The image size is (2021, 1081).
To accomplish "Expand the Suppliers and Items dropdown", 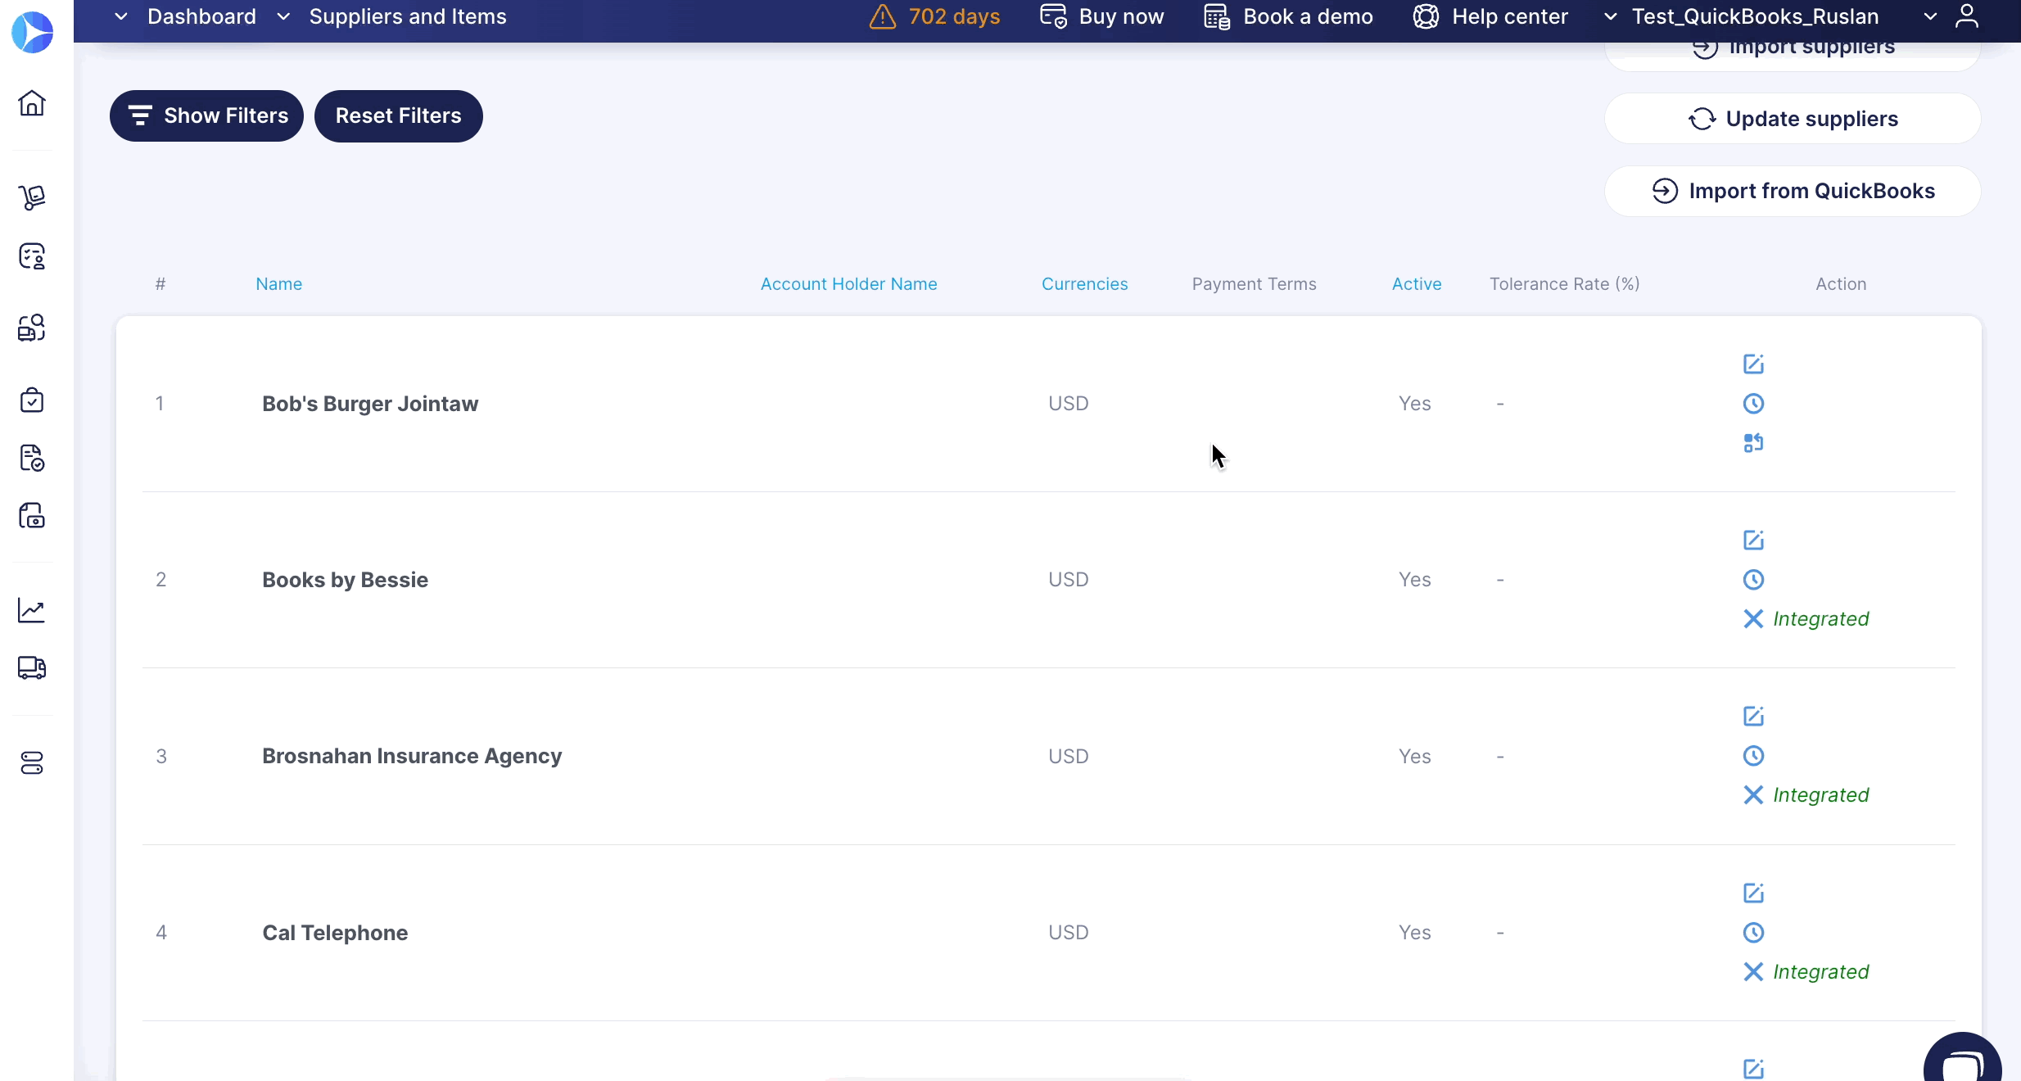I will click(x=283, y=16).
